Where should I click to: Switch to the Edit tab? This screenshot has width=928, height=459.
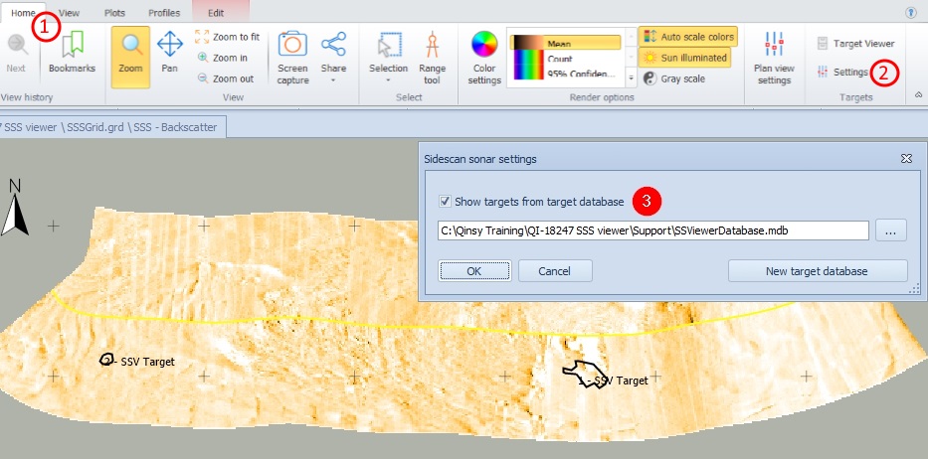point(216,13)
